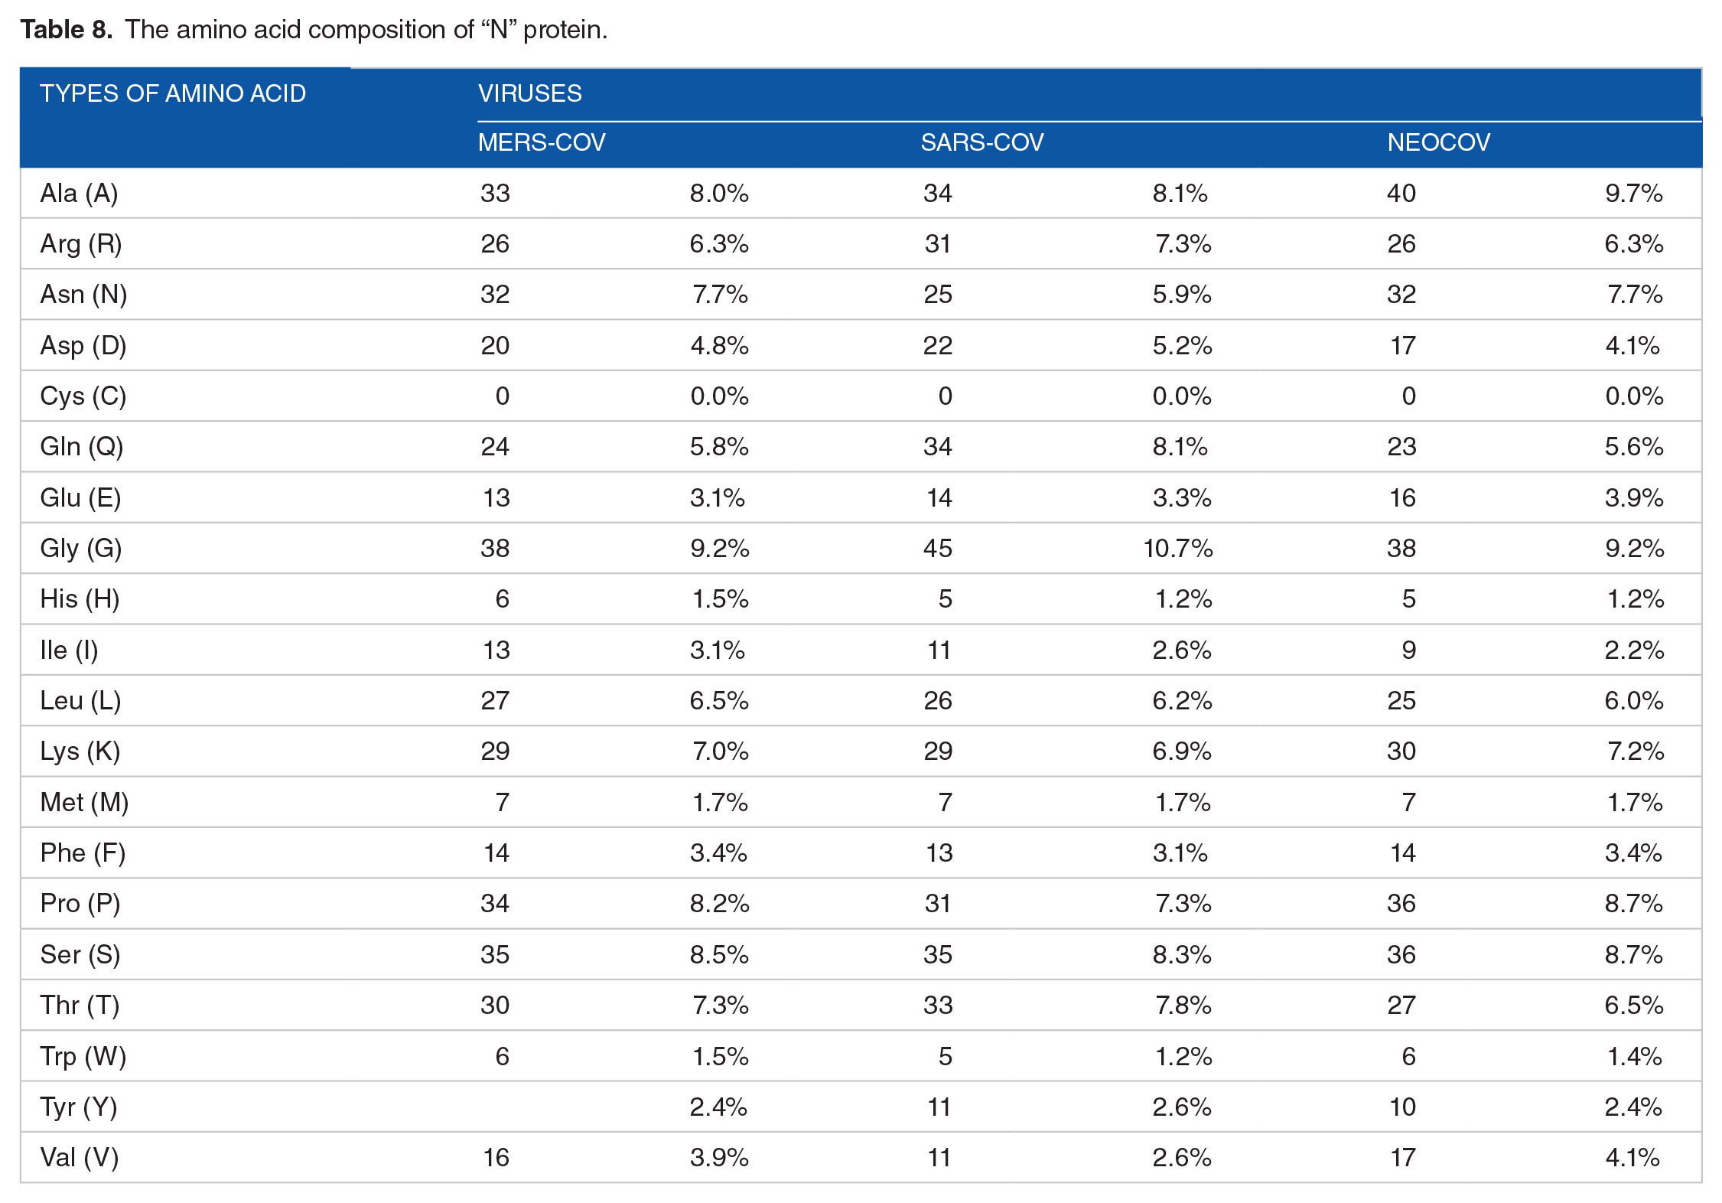Viewport: 1722px width, 1203px height.
Task: Select the Val (V) row label
Action: point(80,1157)
